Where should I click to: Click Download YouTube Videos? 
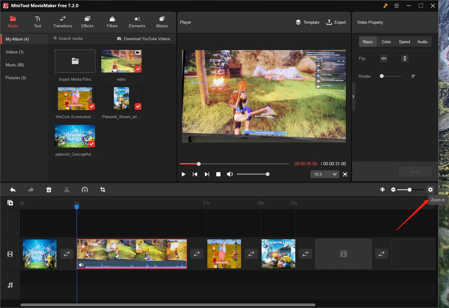[143, 39]
